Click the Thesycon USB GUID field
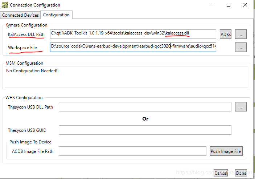Screen dimensions: 255x179 (145, 130)
